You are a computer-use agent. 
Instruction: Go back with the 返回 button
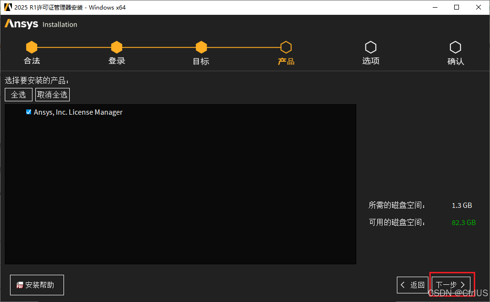(x=413, y=285)
